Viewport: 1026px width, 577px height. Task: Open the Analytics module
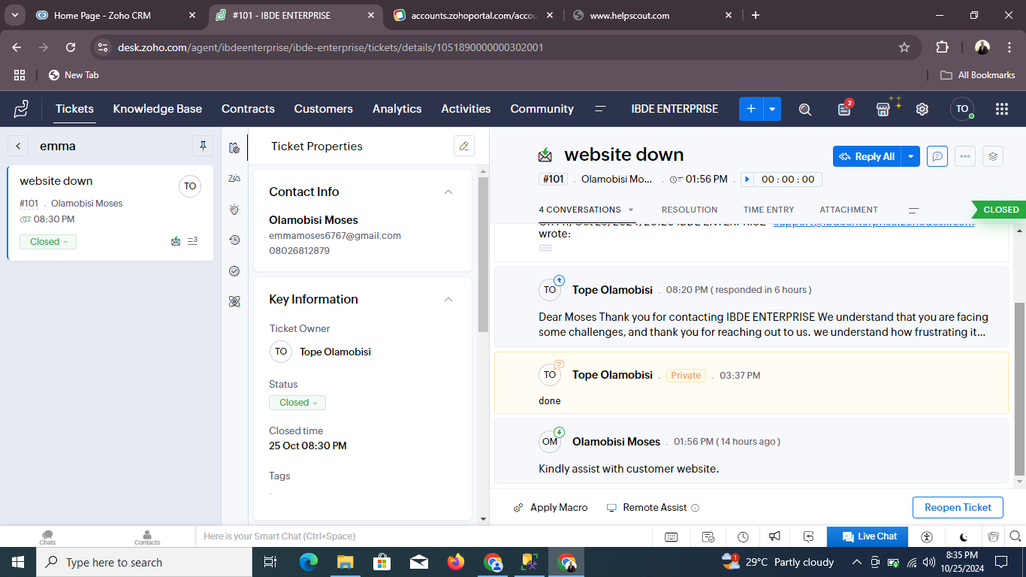coord(397,109)
